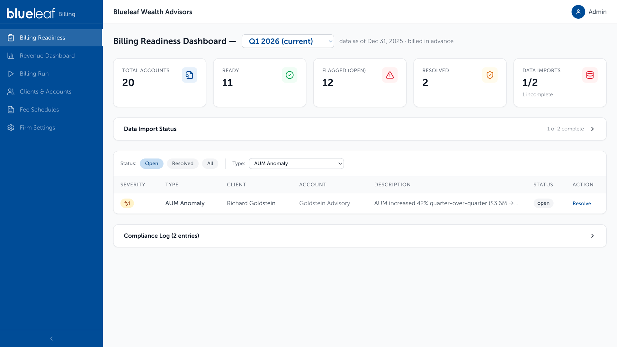Click the Compliance Log (2 entries) heading

click(x=161, y=236)
